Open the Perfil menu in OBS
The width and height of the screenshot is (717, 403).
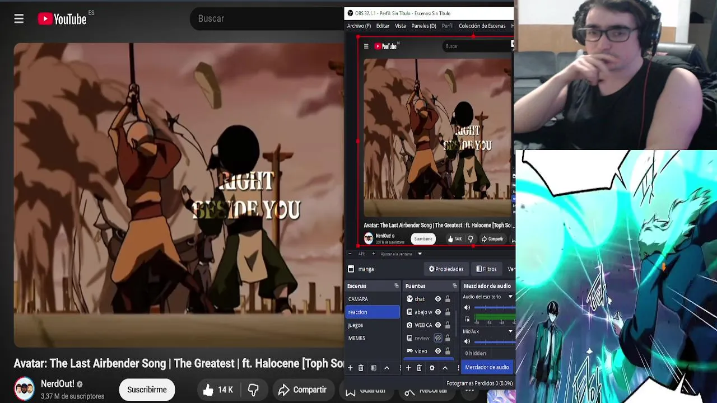(x=448, y=26)
